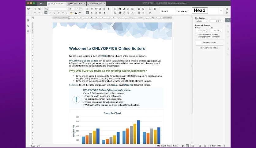Open Paragraph settings tab in right sidebar
256x148 pixels.
pyautogui.click(x=228, y=20)
